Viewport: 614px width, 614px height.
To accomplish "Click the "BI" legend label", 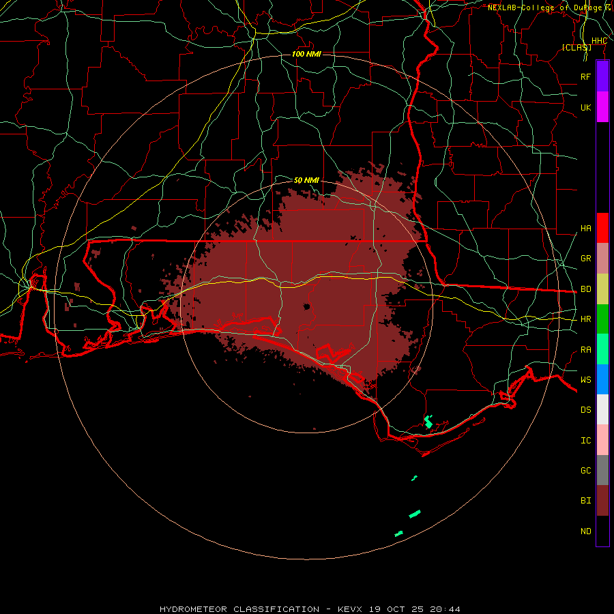I will [x=585, y=501].
